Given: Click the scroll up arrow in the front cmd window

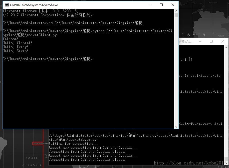Looking at the screenshot, I should tap(176, 11).
